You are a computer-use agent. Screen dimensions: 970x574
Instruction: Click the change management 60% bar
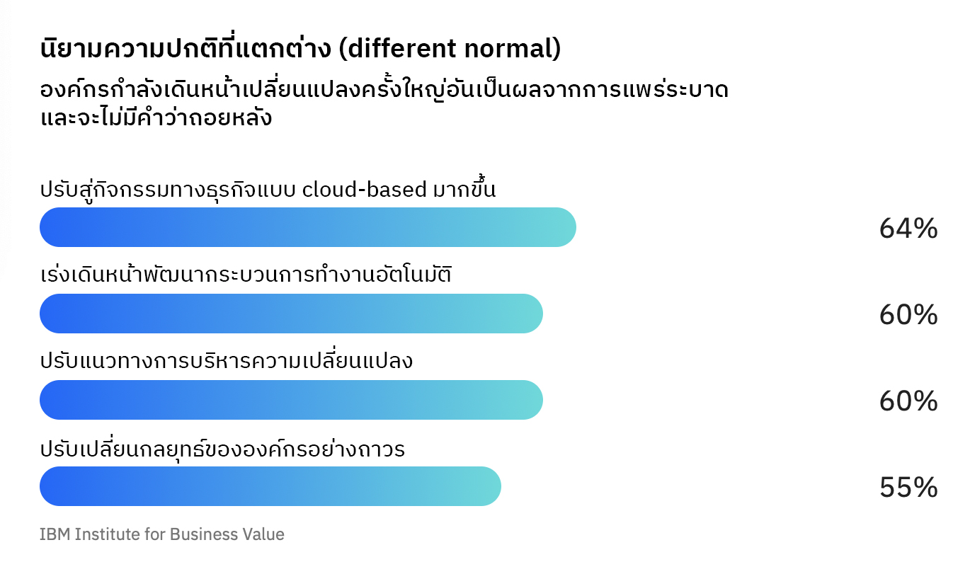[291, 400]
